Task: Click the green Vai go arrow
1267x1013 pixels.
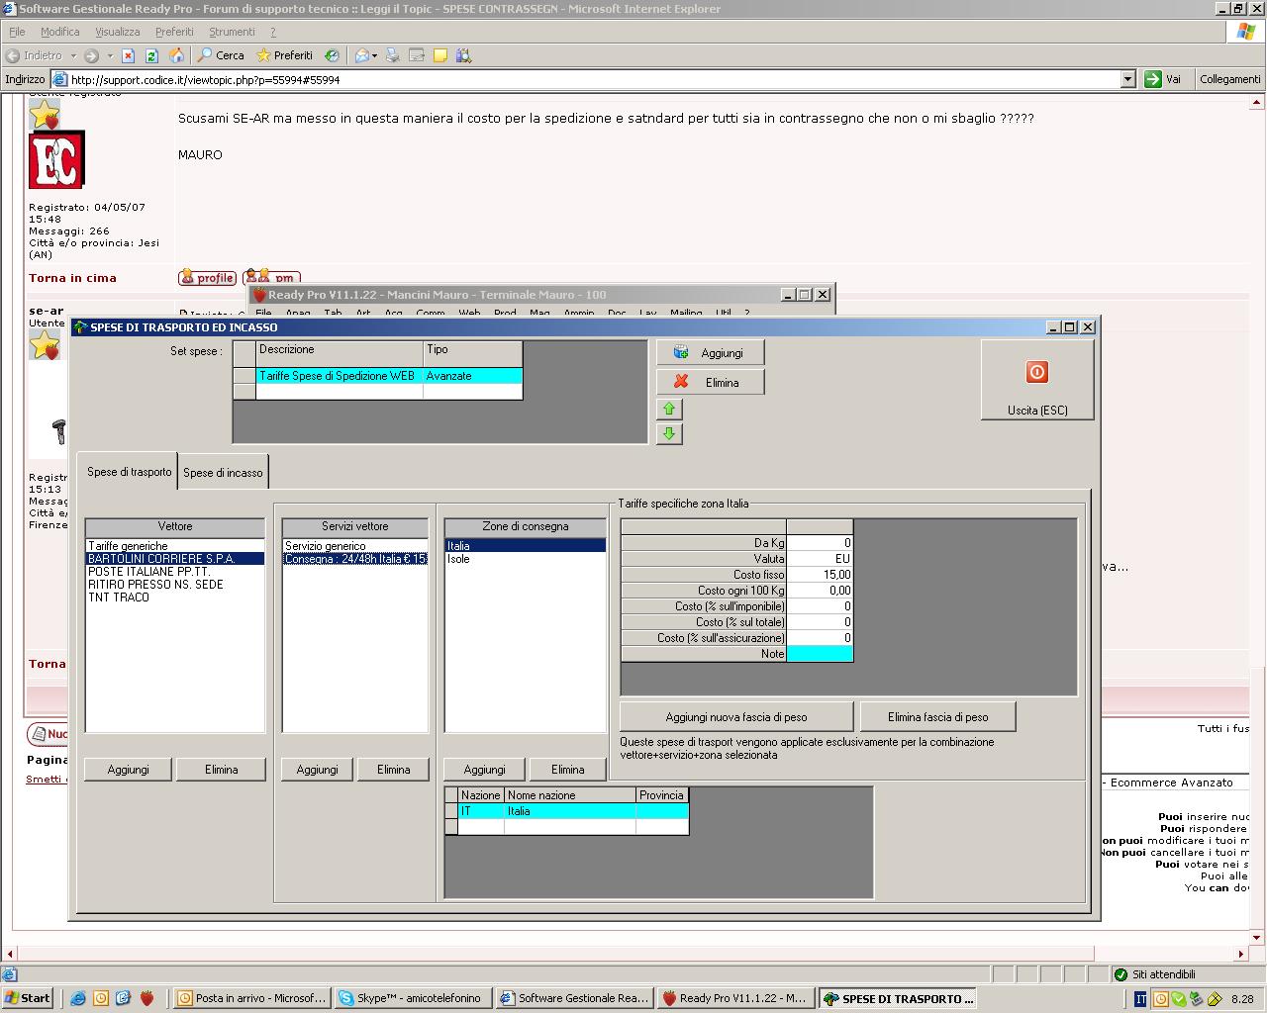Action: tap(1153, 79)
